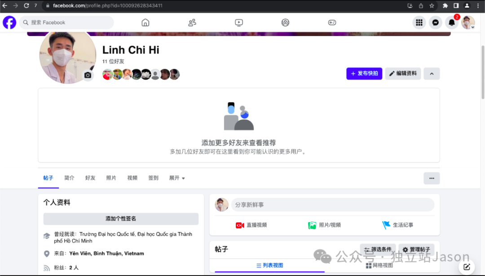Switch to the 照片 tab
485x276 pixels.
point(111,178)
